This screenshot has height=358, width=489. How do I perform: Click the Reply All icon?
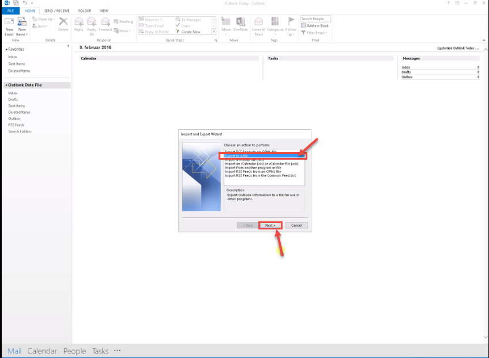(91, 27)
